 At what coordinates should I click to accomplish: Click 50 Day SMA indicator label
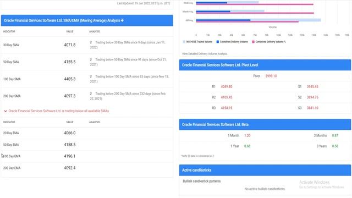pyautogui.click(x=11, y=62)
